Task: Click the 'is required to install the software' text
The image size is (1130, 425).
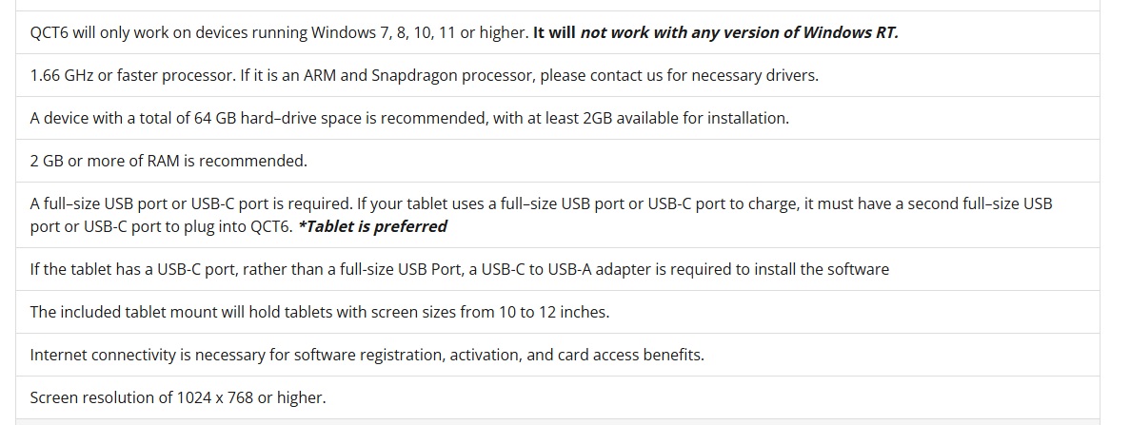Action: (780, 269)
